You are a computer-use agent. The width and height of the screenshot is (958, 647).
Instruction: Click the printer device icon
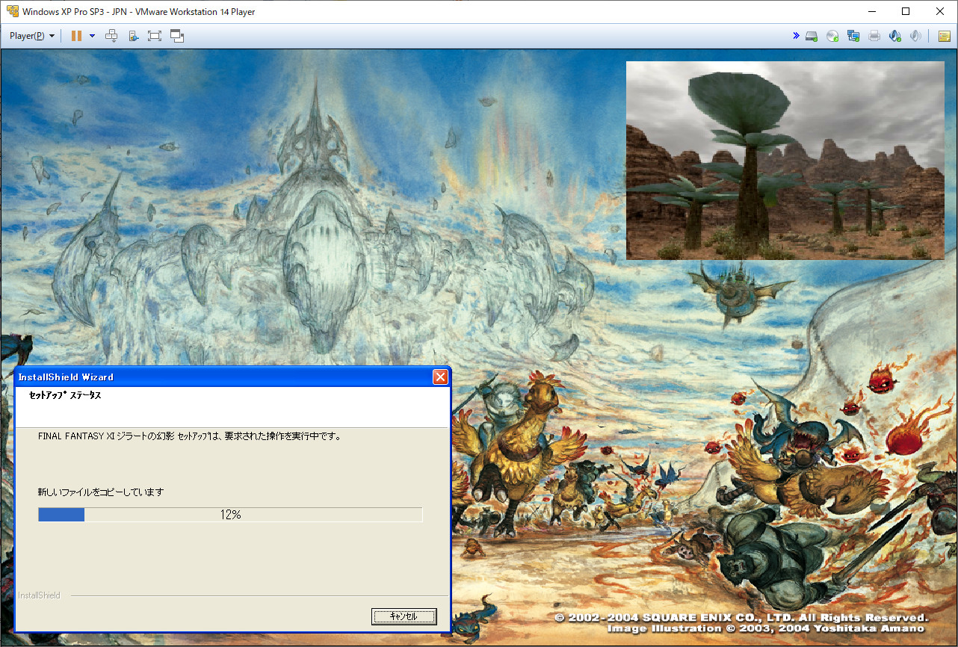[x=874, y=36]
